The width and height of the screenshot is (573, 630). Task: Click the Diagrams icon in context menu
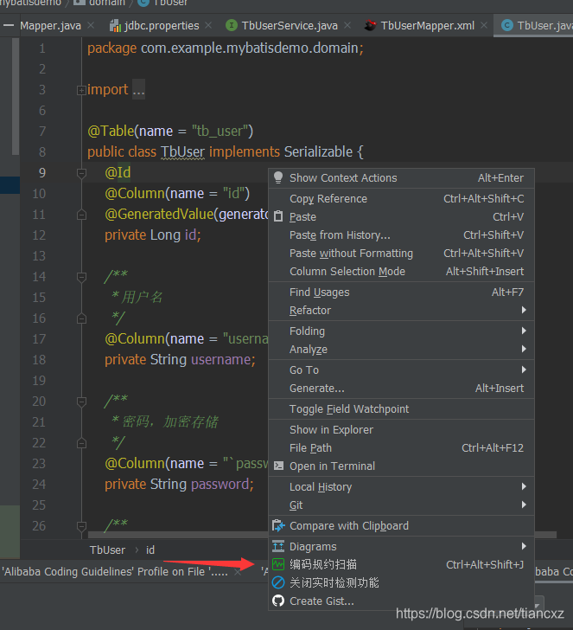coord(278,546)
